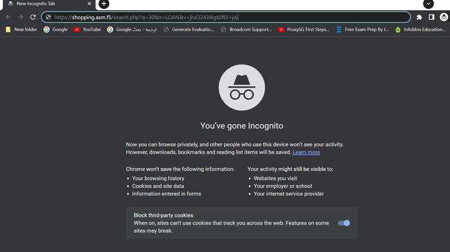
Task: Open Infoblox Education bookmark
Action: point(421,29)
